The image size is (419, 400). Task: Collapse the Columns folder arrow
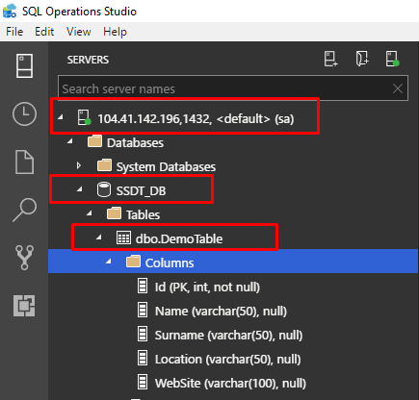tap(109, 262)
